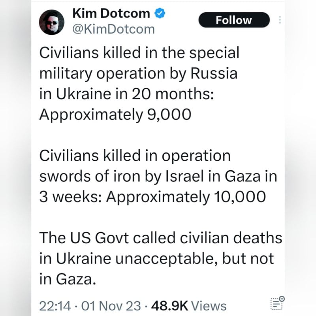Follow Kim Dotcom
The height and width of the screenshot is (316, 316).
coord(234,20)
